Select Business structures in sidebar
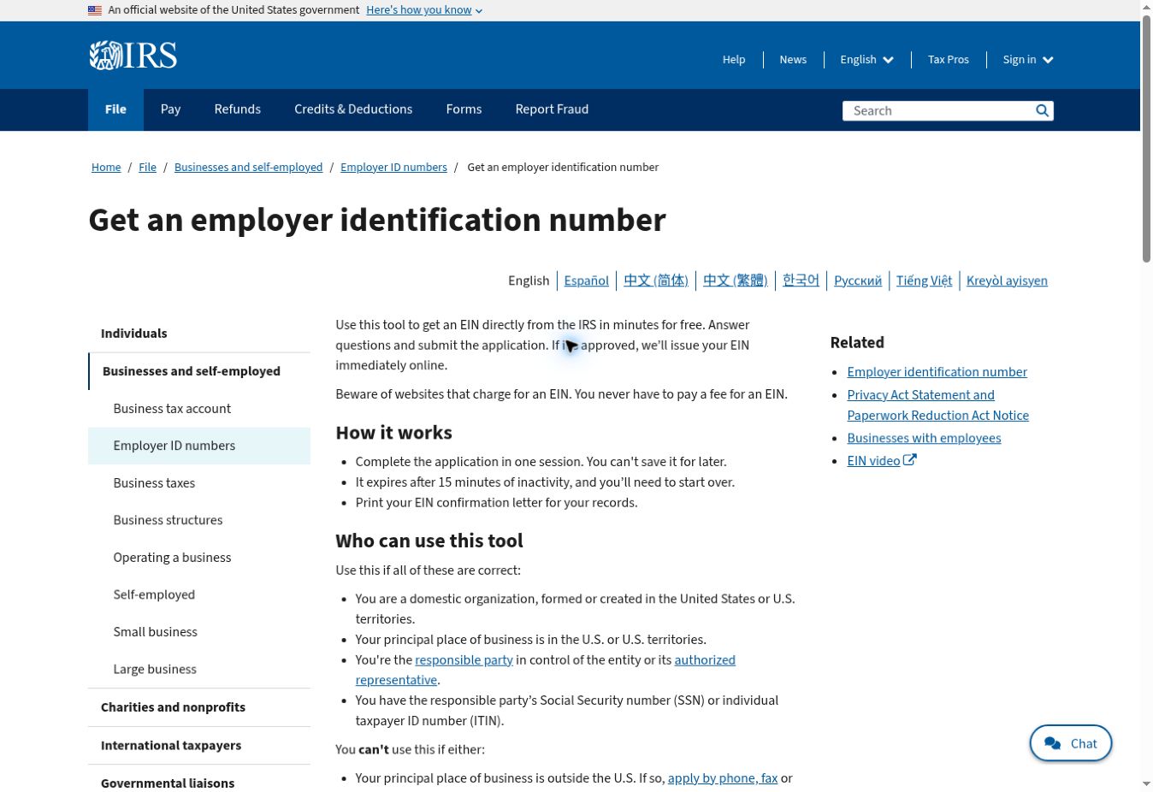The image size is (1153, 792). click(x=199, y=520)
